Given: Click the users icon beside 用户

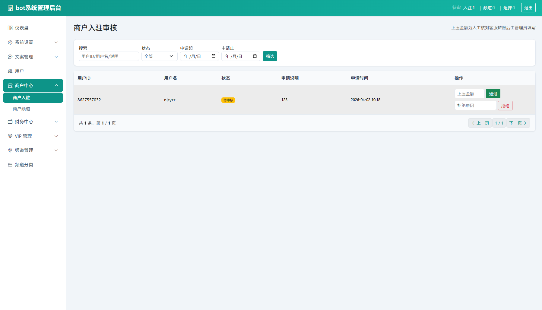Looking at the screenshot, I should pyautogui.click(x=10, y=71).
